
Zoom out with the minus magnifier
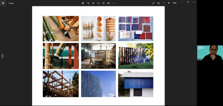[x=164, y=3]
